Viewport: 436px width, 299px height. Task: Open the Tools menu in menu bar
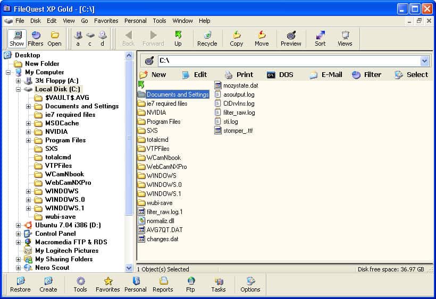point(160,21)
